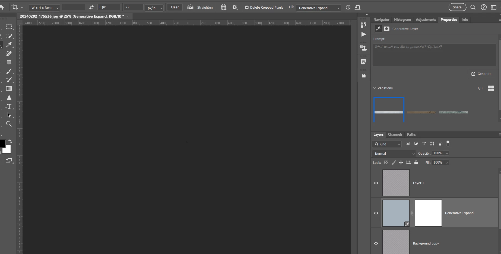Open additional crop settings gear
The height and width of the screenshot is (254, 501).
[x=235, y=7]
